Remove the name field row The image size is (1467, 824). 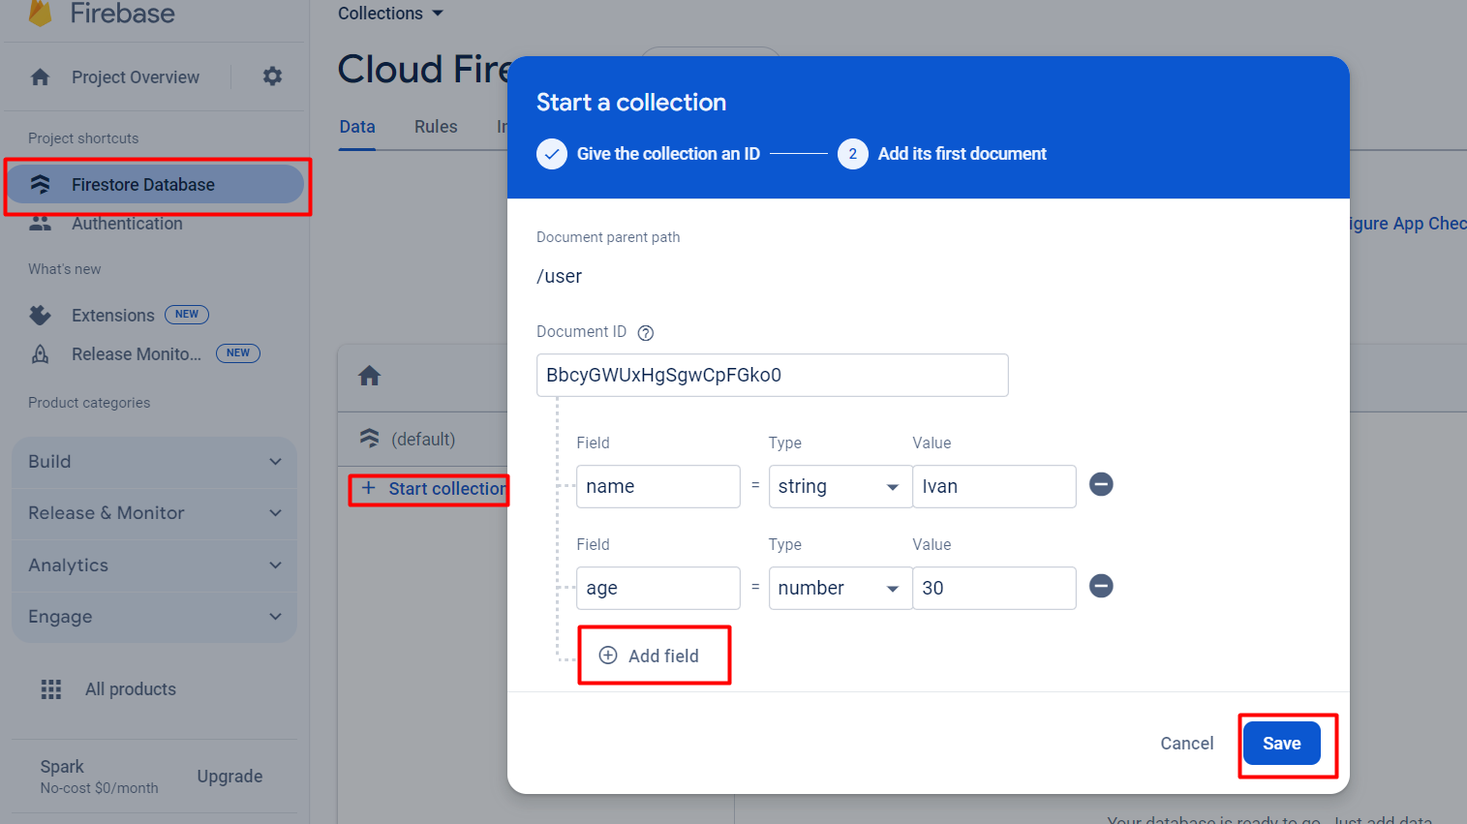click(1101, 484)
